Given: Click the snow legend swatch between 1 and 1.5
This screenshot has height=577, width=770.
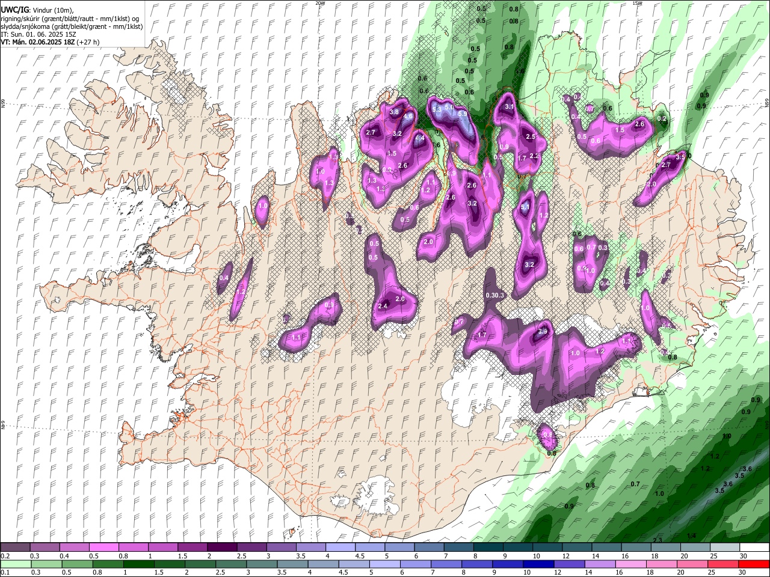Looking at the screenshot, I should [164, 548].
